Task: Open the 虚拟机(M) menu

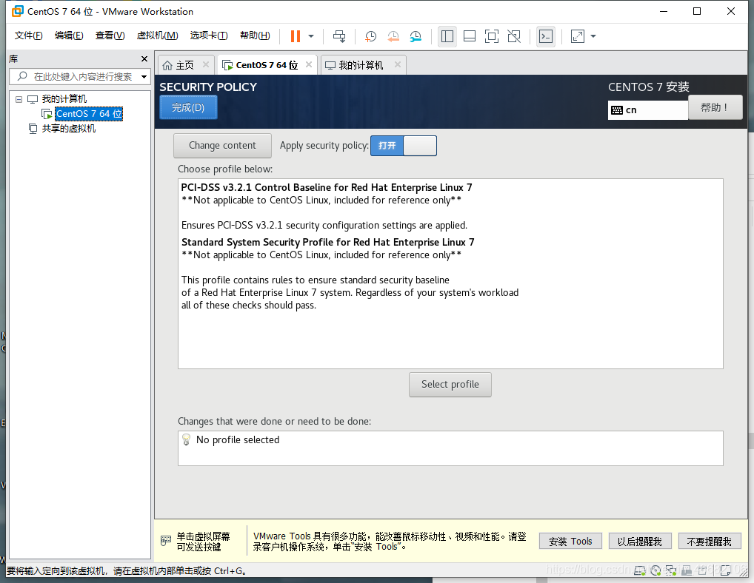Action: pyautogui.click(x=157, y=36)
